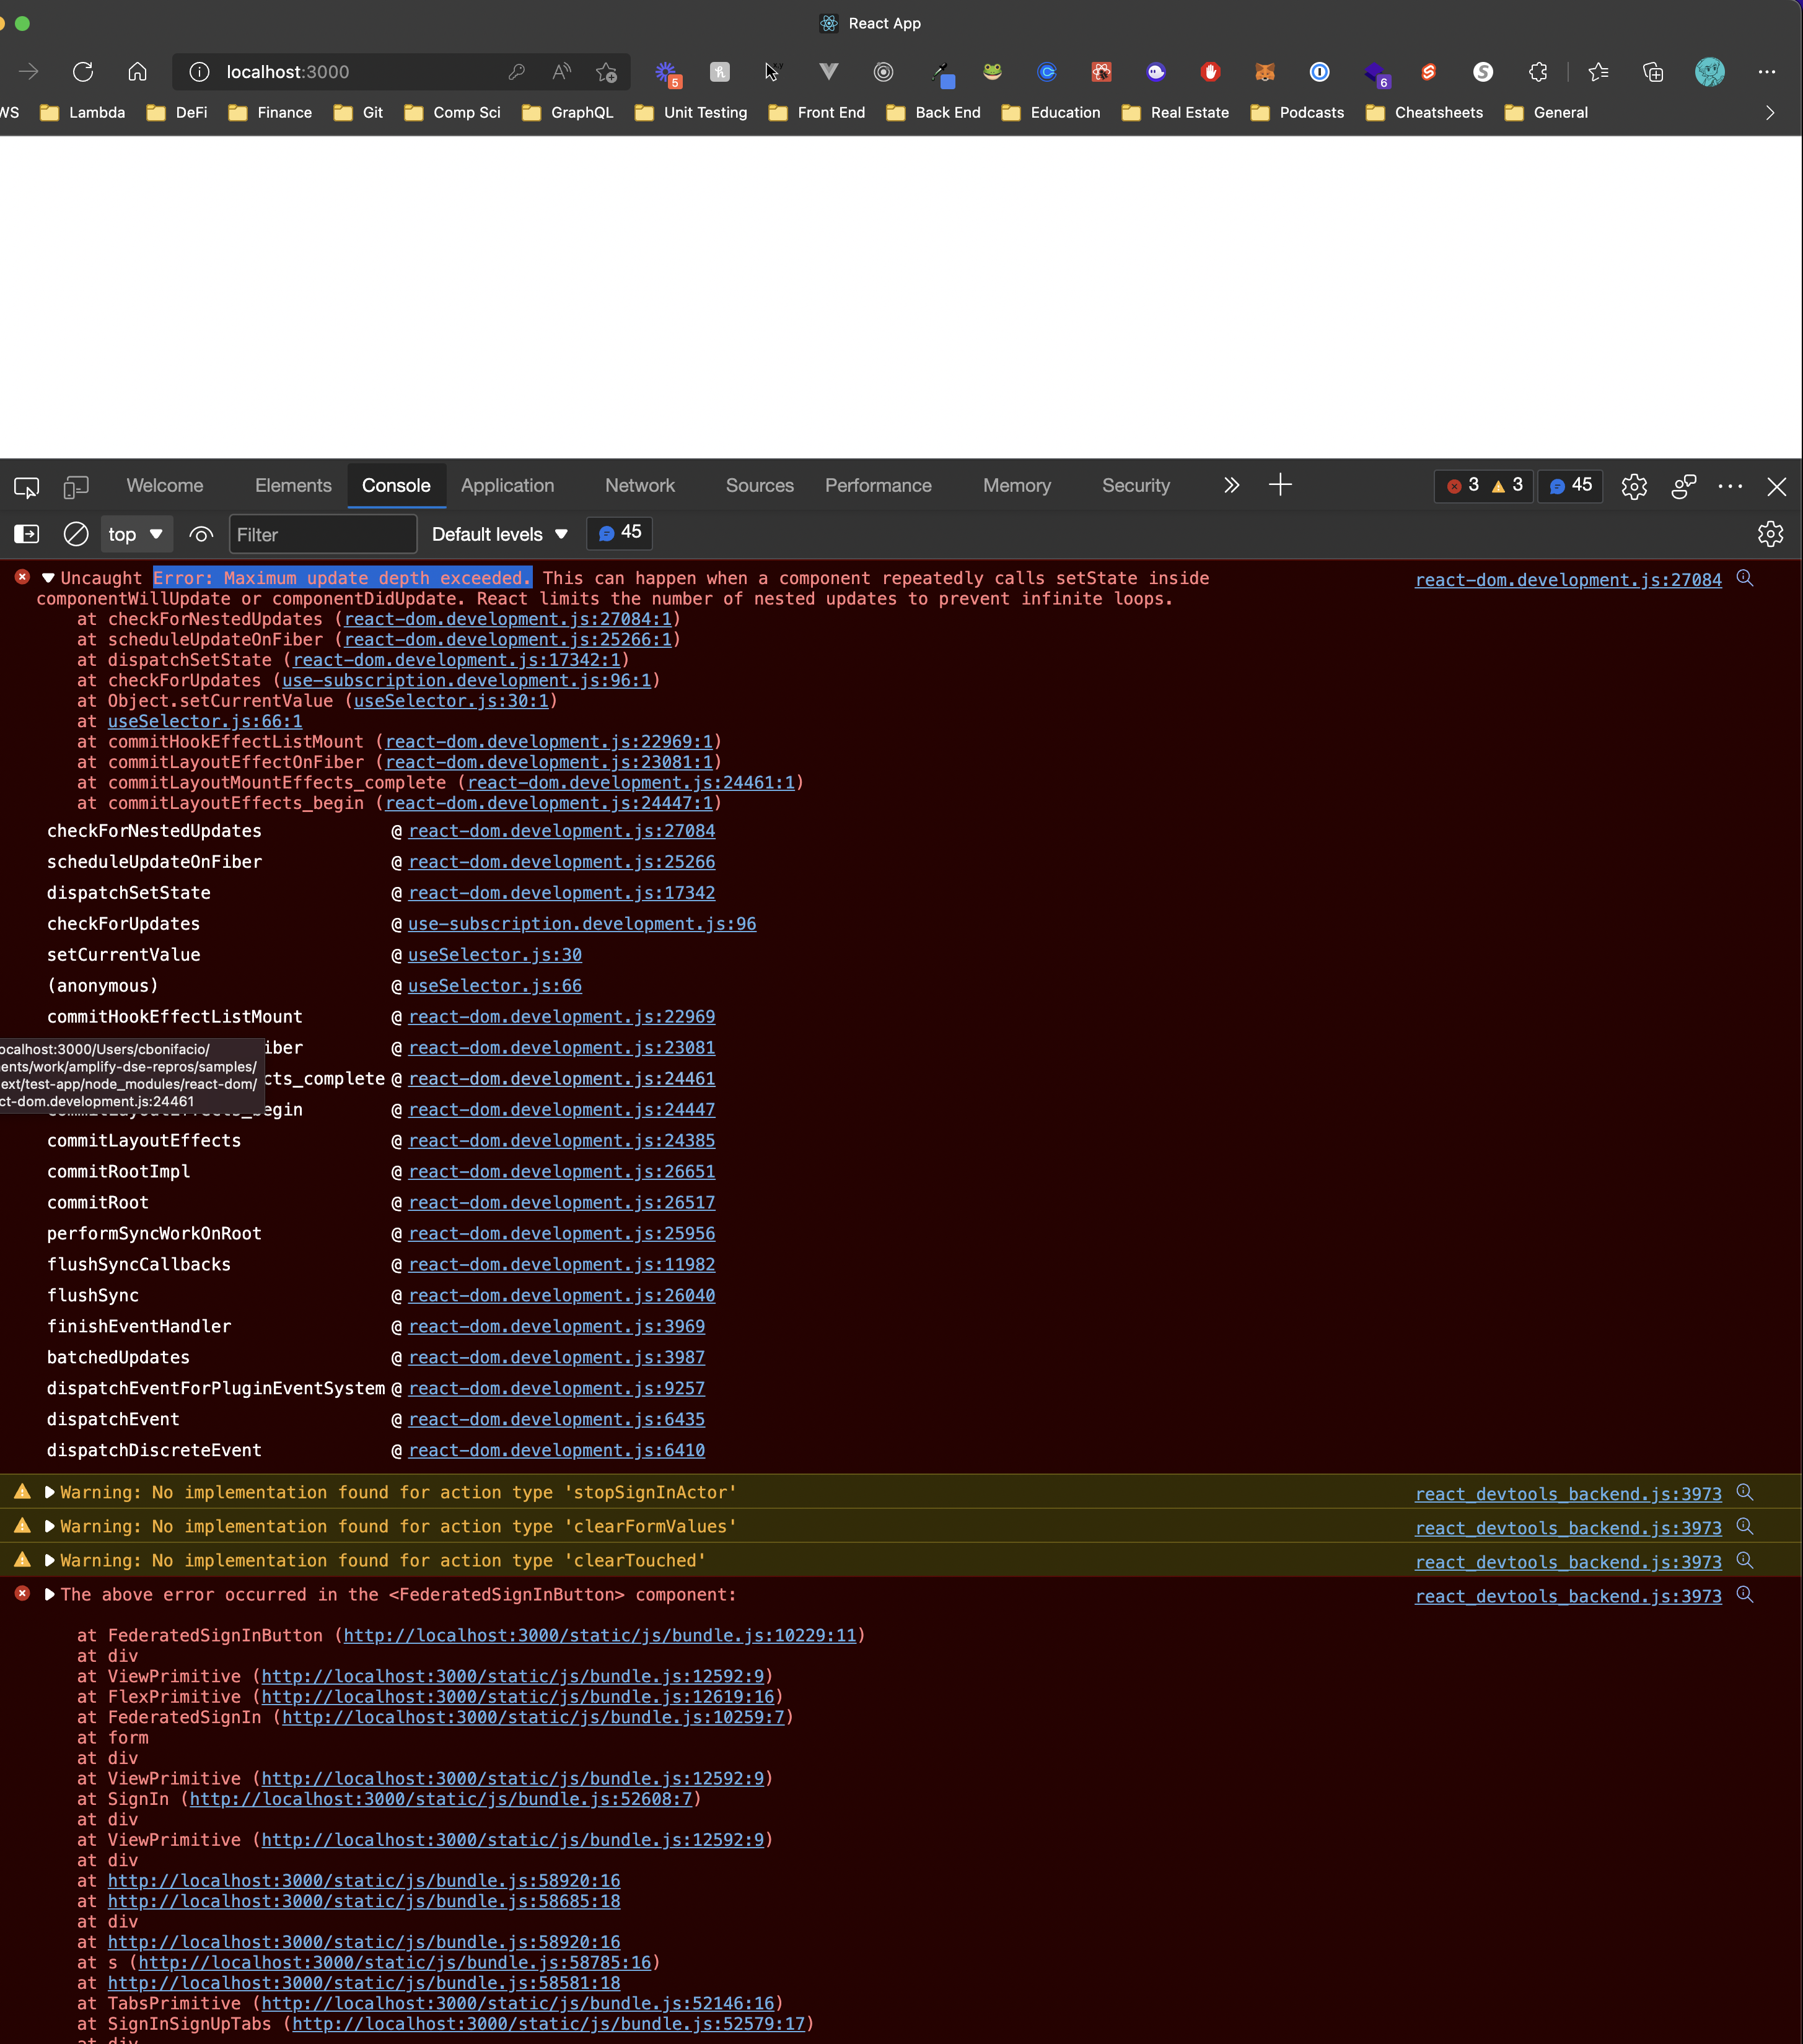1803x2044 pixels.
Task: Open the Default levels dropdown
Action: point(498,534)
